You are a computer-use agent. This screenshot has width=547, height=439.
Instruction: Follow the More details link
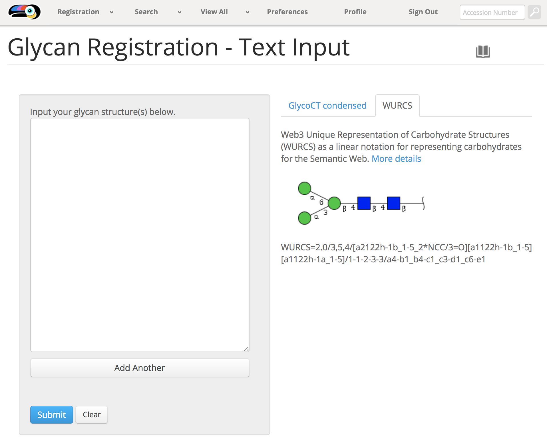(x=396, y=159)
